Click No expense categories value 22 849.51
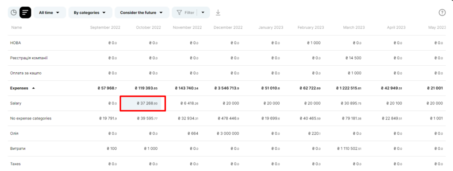 click(x=392, y=118)
